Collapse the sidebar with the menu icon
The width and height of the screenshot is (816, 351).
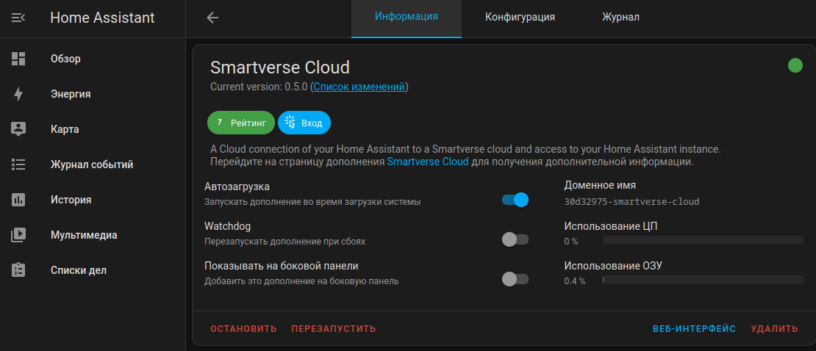click(x=18, y=18)
